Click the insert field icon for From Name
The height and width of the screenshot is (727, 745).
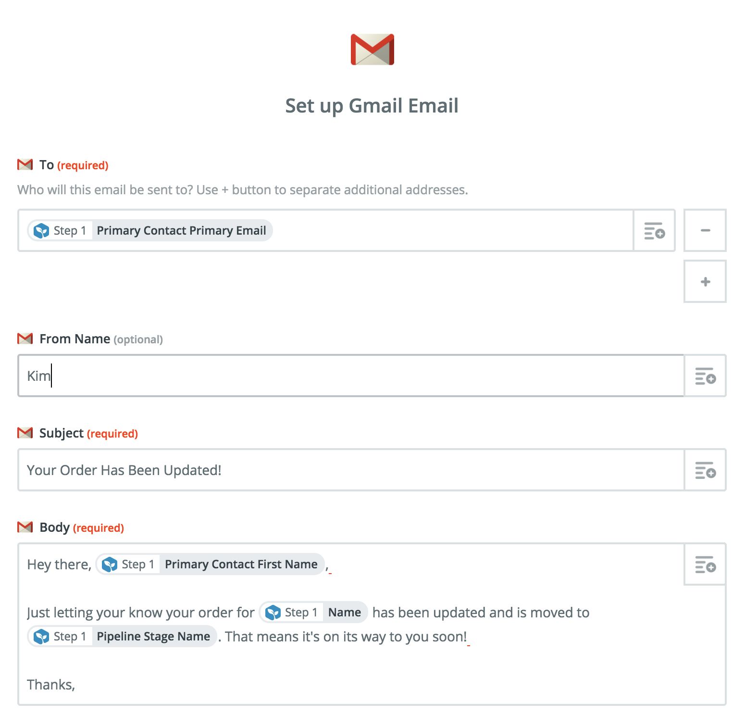tap(705, 376)
